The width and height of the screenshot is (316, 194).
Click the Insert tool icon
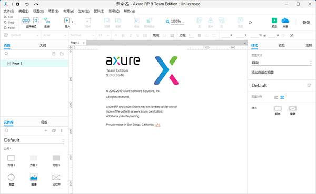point(67,21)
